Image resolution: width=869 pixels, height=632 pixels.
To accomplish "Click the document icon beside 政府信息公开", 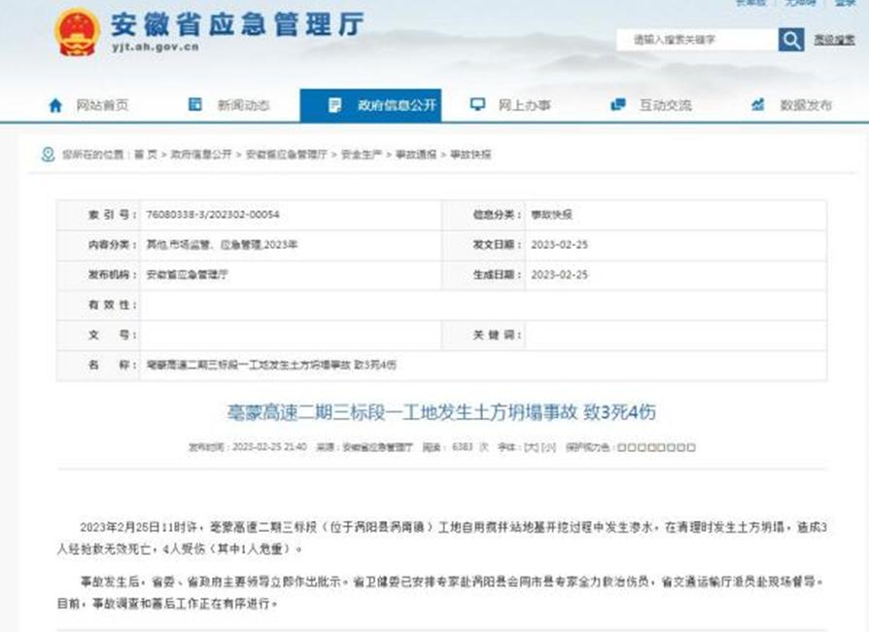I will [335, 105].
